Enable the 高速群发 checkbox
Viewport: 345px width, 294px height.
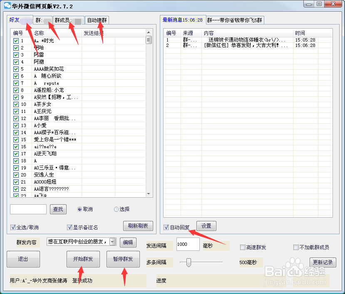243,247
